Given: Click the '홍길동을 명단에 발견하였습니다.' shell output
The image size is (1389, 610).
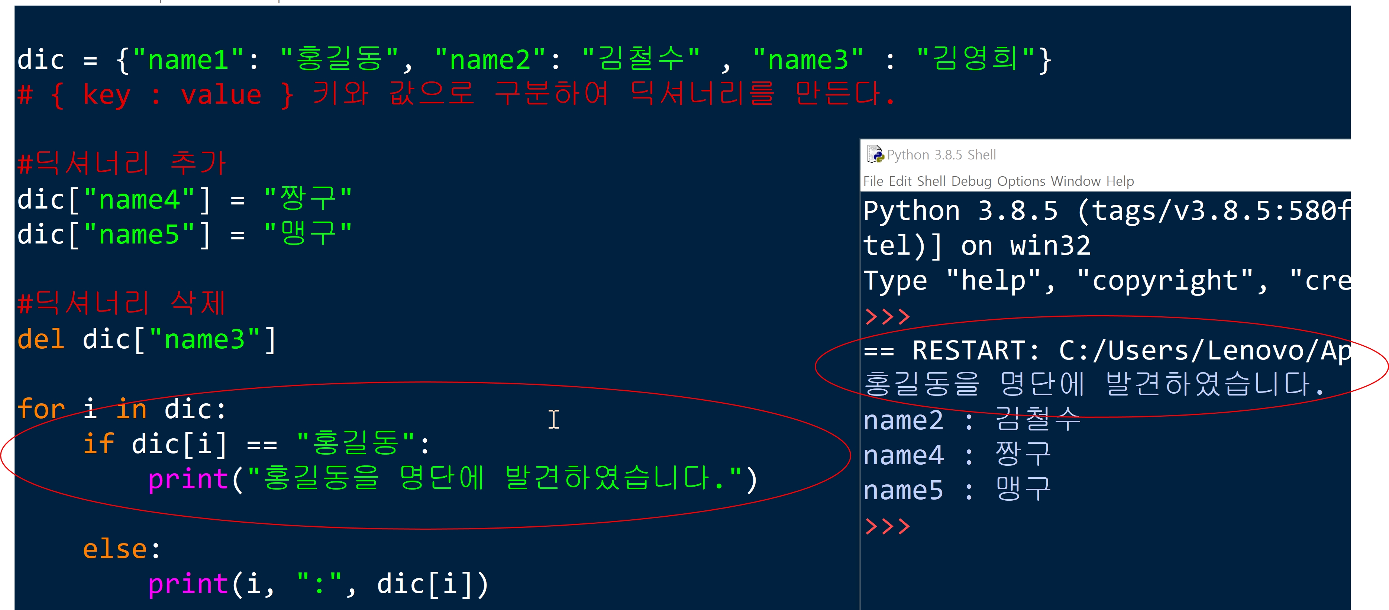Looking at the screenshot, I should pos(1095,385).
